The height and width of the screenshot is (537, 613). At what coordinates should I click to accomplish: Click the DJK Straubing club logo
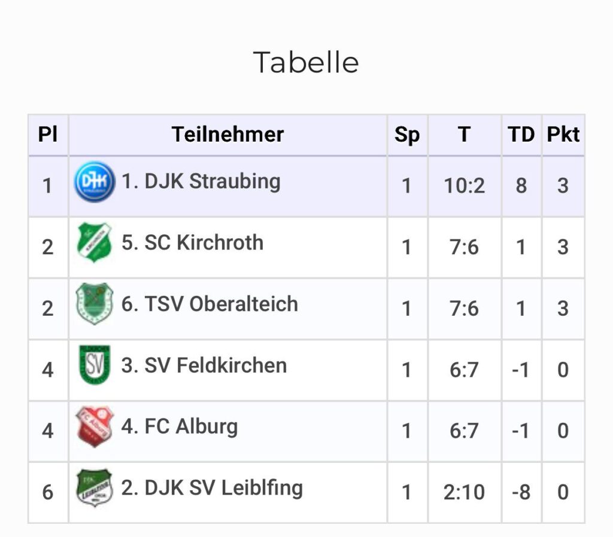point(94,182)
